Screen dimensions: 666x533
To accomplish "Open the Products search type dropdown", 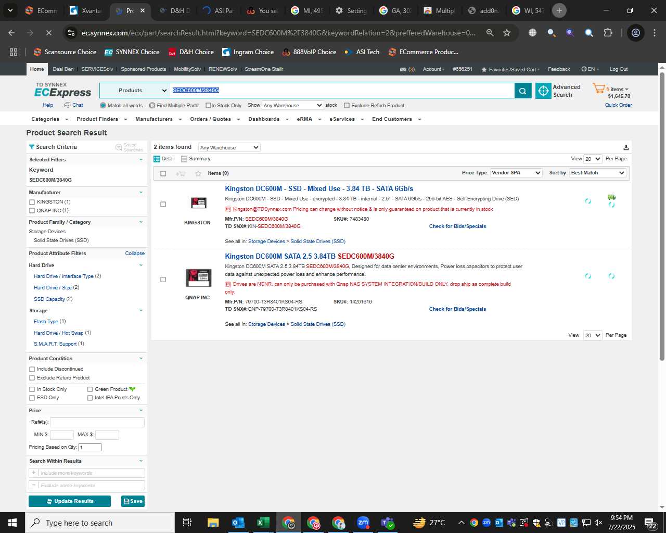I will click(x=135, y=91).
